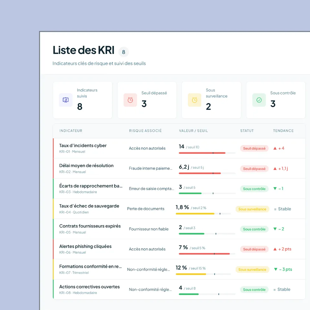
Task: Select the Taux d'incidents cyber indicator name
Action: tap(83, 145)
